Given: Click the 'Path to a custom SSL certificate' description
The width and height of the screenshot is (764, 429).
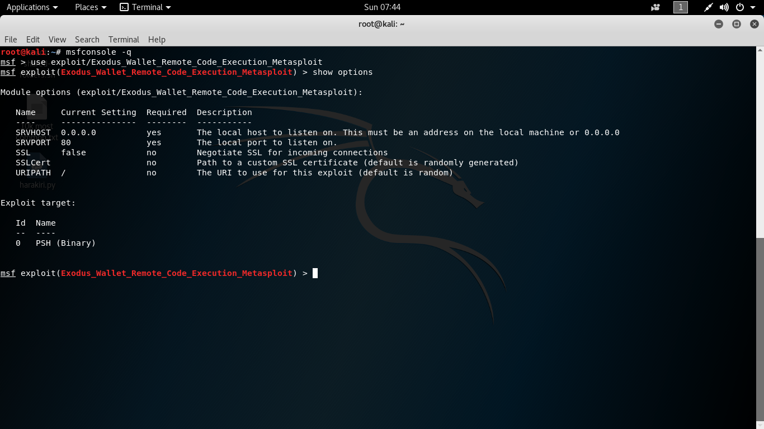Looking at the screenshot, I should 277,163.
